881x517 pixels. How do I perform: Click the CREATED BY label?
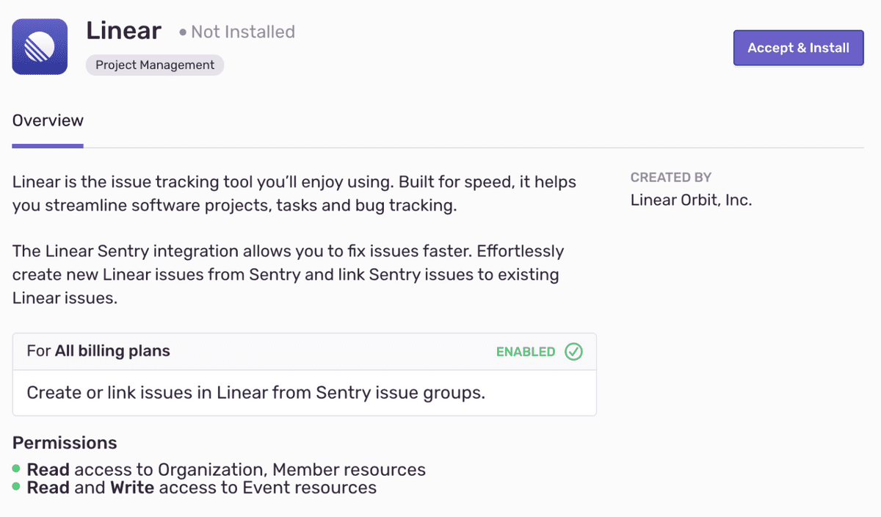(671, 177)
